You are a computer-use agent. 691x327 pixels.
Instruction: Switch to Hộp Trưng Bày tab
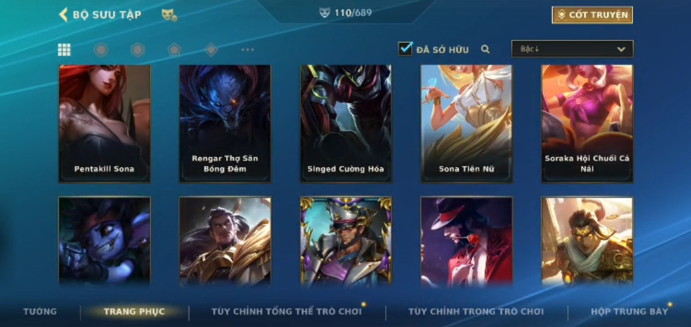(x=629, y=312)
